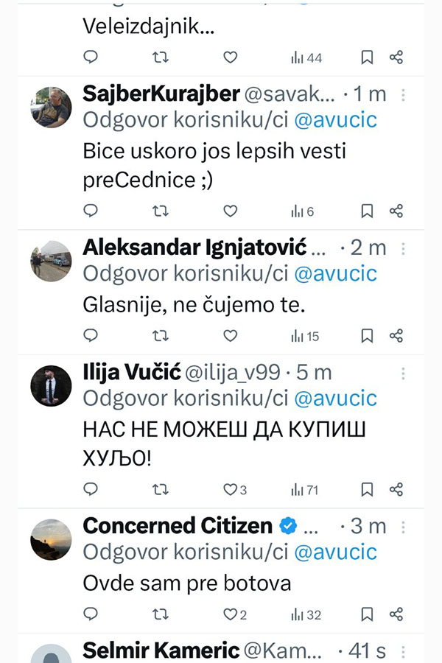This screenshot has height=663, width=442.
Task: Open the @avucic link under SajberKurajber
Action: point(335,120)
